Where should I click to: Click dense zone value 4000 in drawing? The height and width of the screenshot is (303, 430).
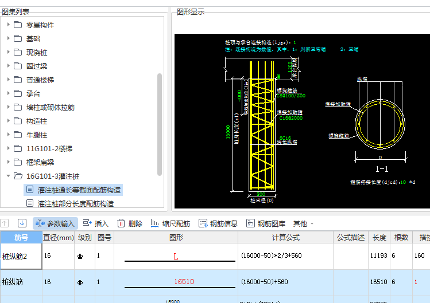point(239,96)
